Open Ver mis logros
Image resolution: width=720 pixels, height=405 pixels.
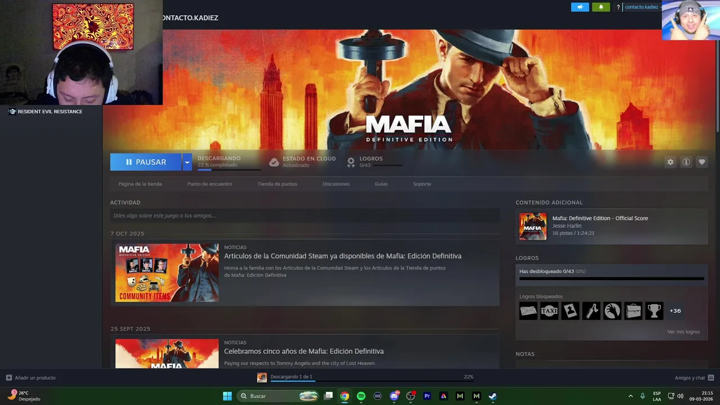pyautogui.click(x=683, y=332)
